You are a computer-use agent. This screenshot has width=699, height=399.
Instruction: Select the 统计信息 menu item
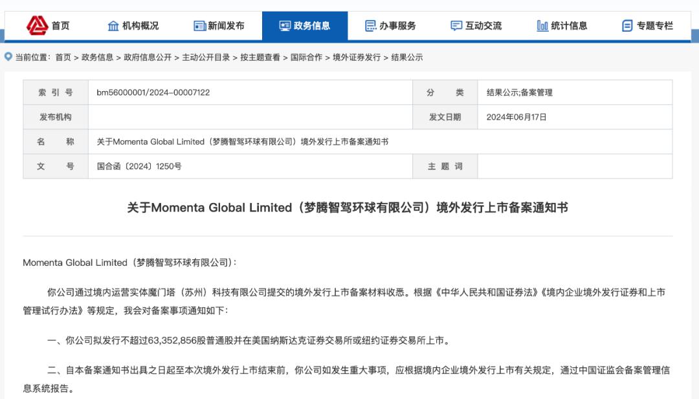coord(562,26)
